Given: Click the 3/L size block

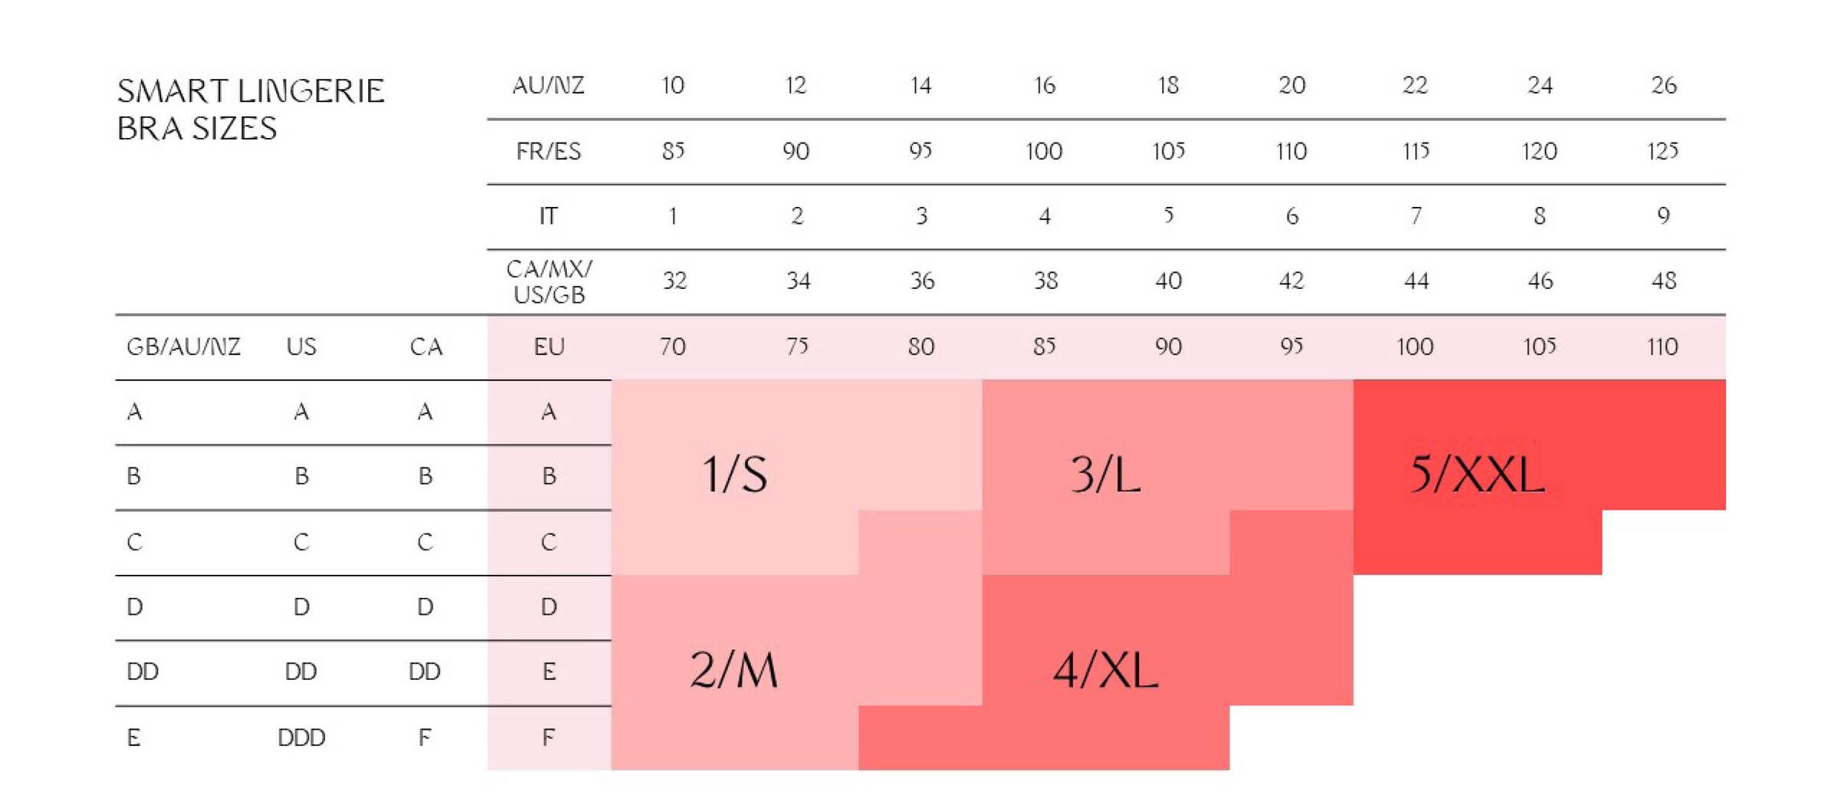Looking at the screenshot, I should pos(1105,474).
